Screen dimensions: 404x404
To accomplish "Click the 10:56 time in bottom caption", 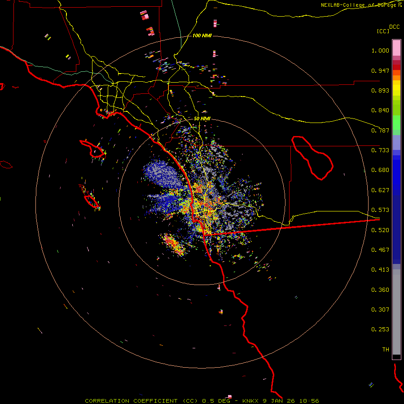I will coord(309,401).
